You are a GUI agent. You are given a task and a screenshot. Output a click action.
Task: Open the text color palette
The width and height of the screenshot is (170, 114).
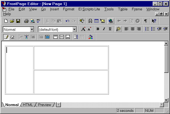[118, 29]
